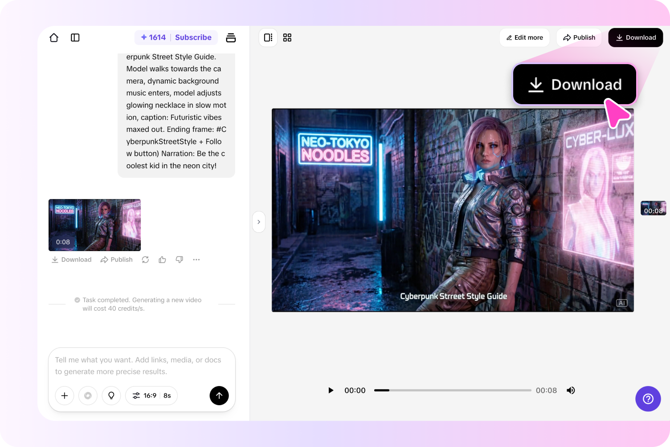Viewport: 670px width, 447px height.
Task: Select the lightbulb prompt ideas icon
Action: (111, 395)
